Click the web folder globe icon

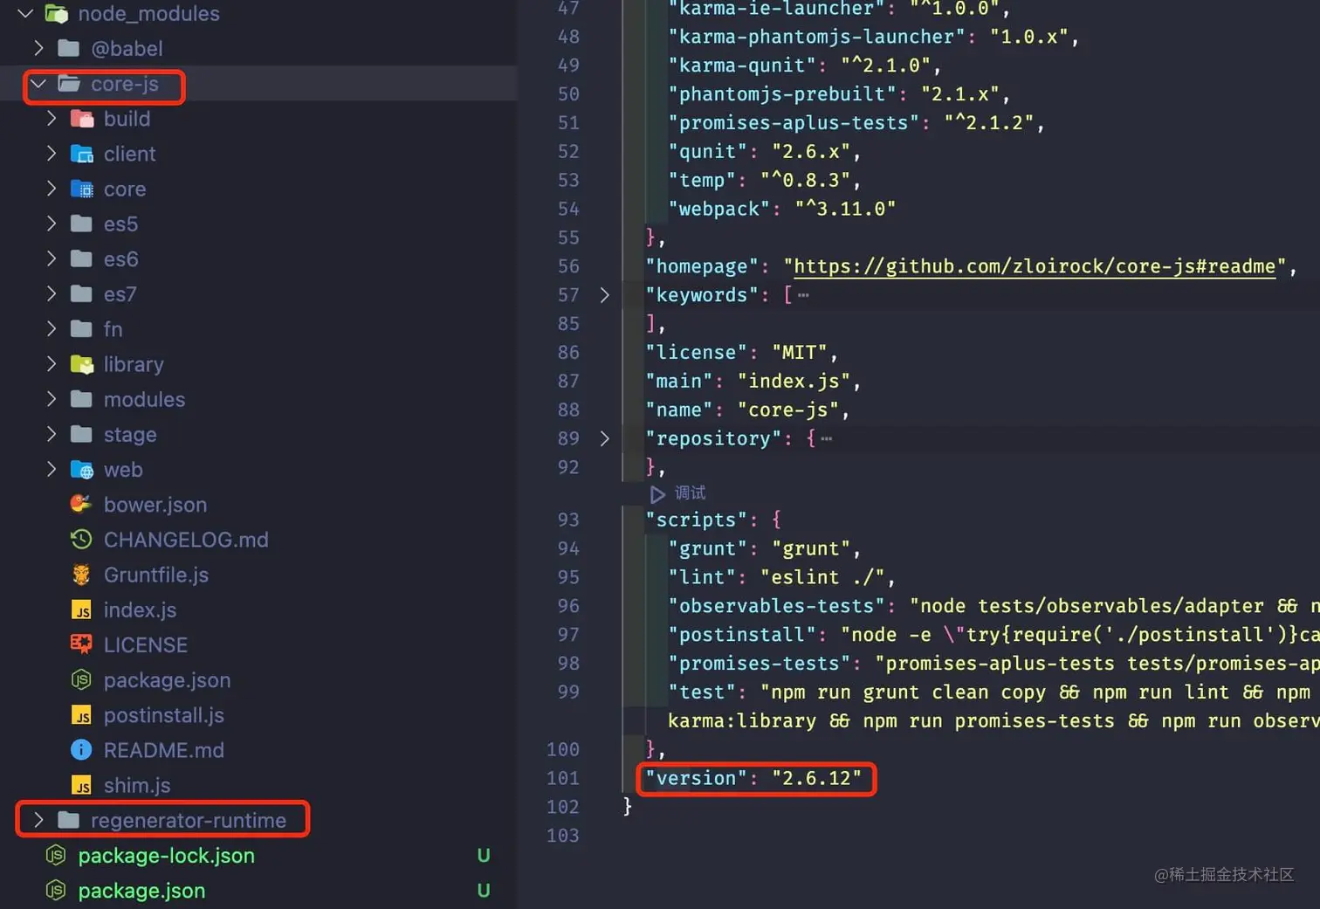[81, 470]
